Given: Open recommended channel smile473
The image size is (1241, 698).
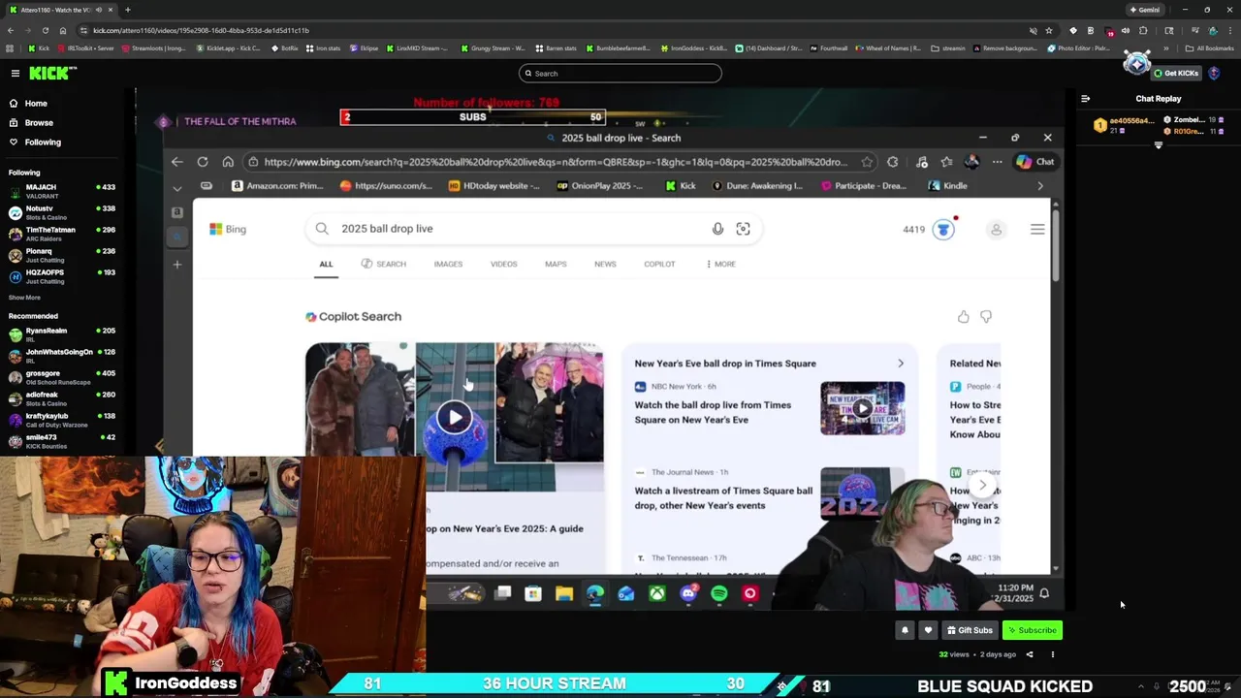Looking at the screenshot, I should coord(63,441).
